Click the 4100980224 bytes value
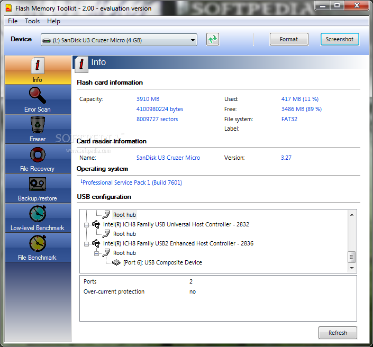This screenshot has height=347, width=373. pyautogui.click(x=160, y=109)
